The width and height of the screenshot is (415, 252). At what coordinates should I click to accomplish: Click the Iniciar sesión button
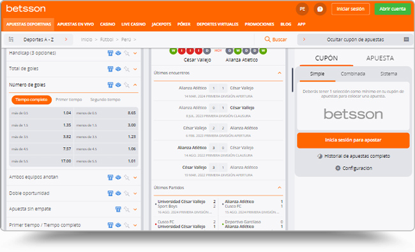click(x=351, y=9)
